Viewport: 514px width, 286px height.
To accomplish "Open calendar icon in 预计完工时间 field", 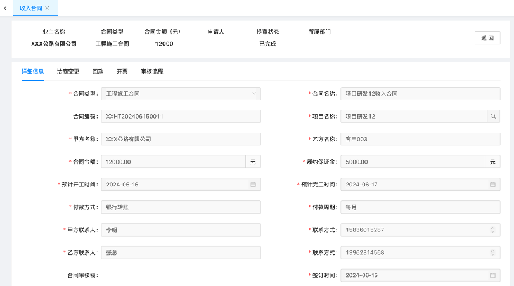I will (492, 185).
